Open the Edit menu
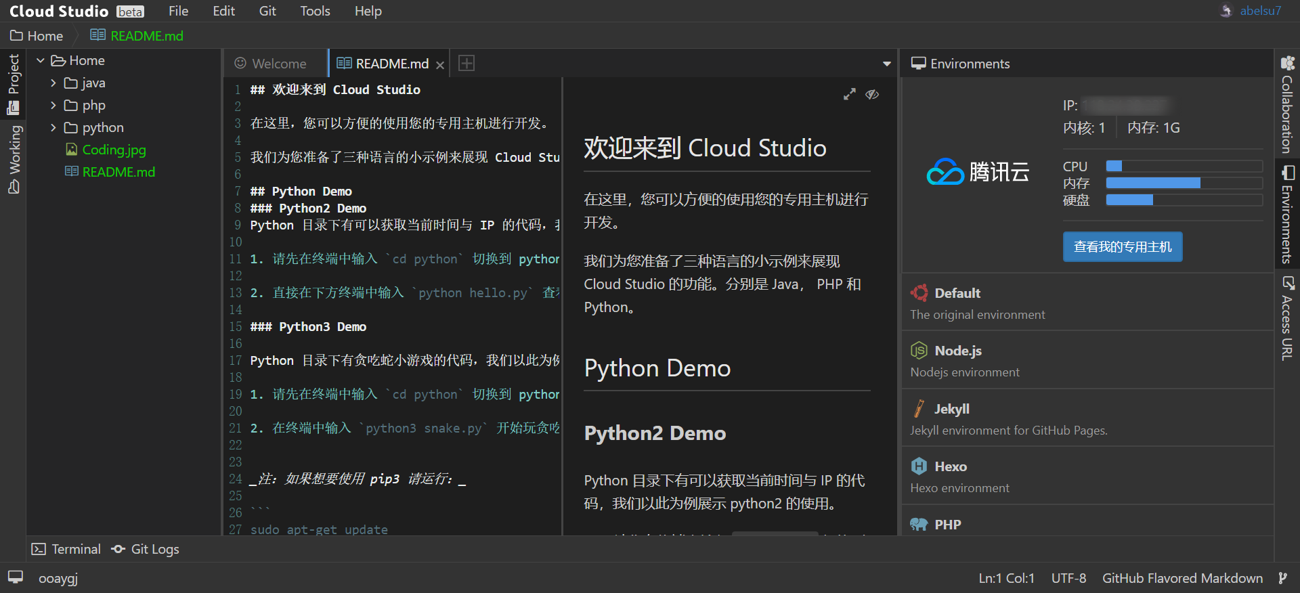 223,11
